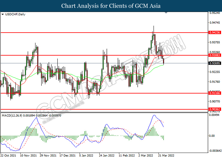Click the USDCHF,Daily chart title dropdown arrow
This screenshot has width=222, height=158.
click(3, 15)
